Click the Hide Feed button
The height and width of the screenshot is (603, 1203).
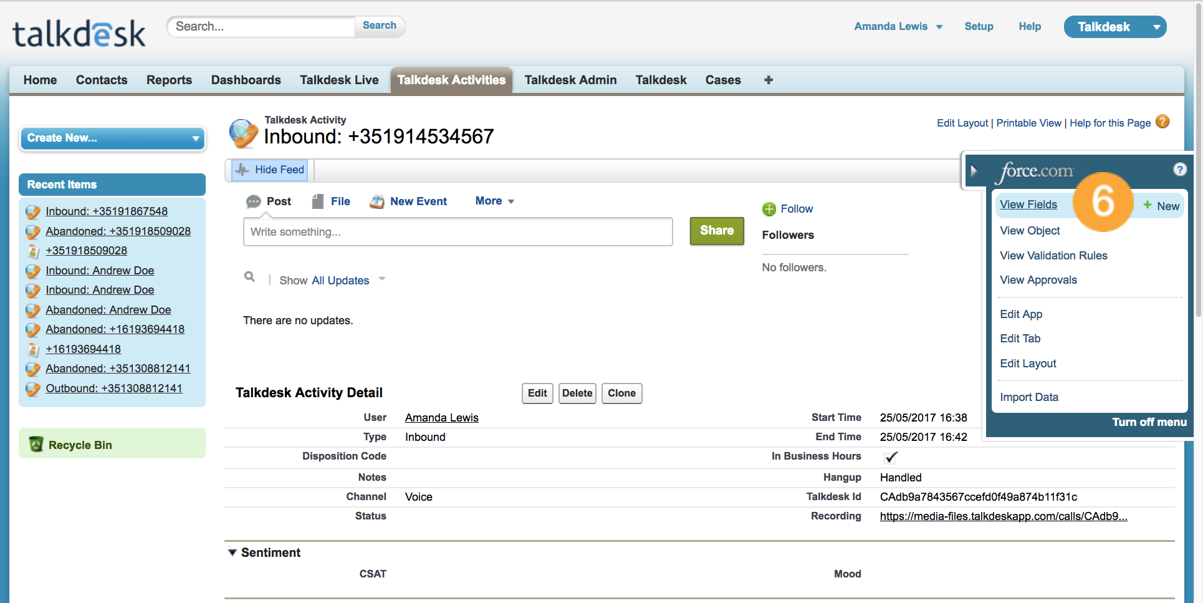[x=270, y=170]
